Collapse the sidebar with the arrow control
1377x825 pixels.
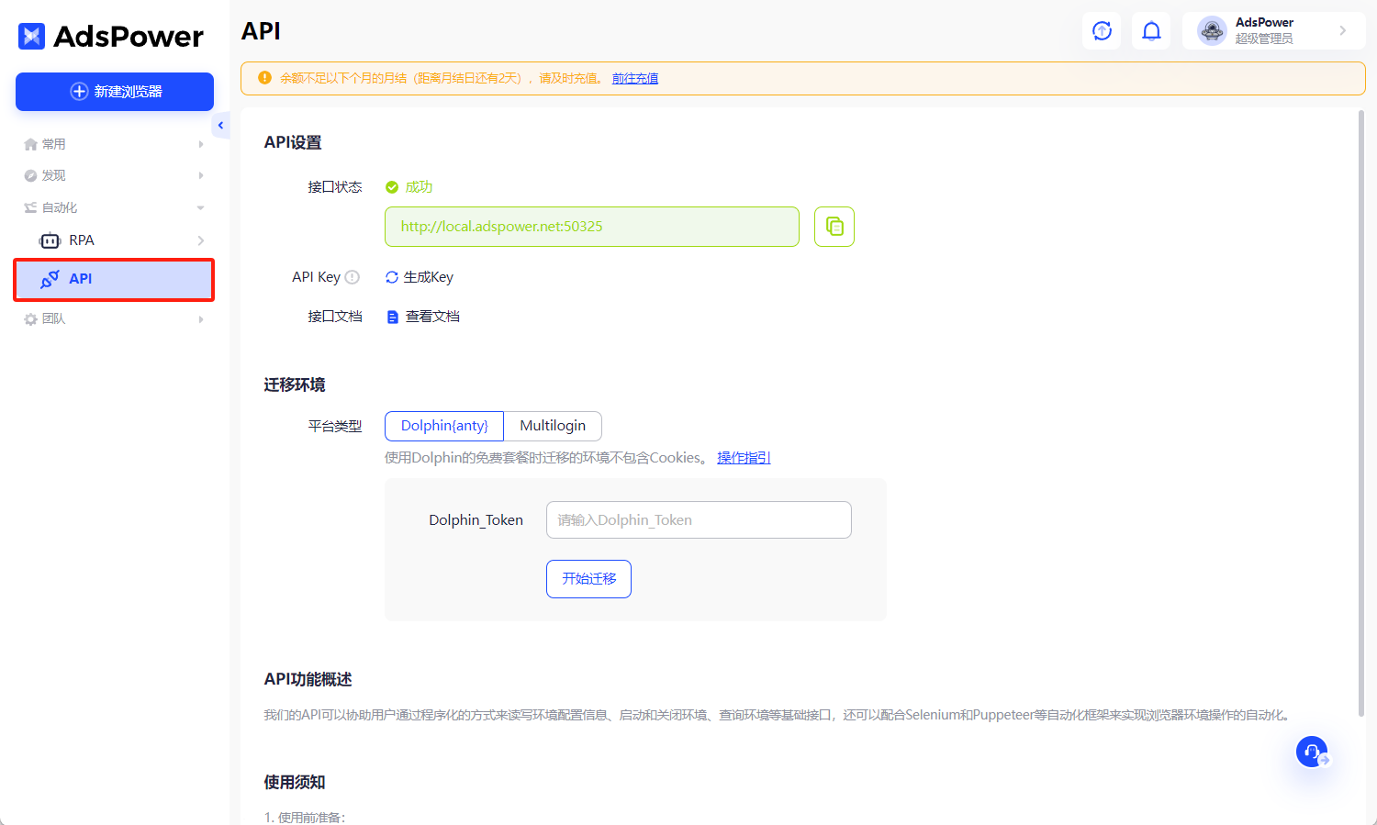(220, 125)
